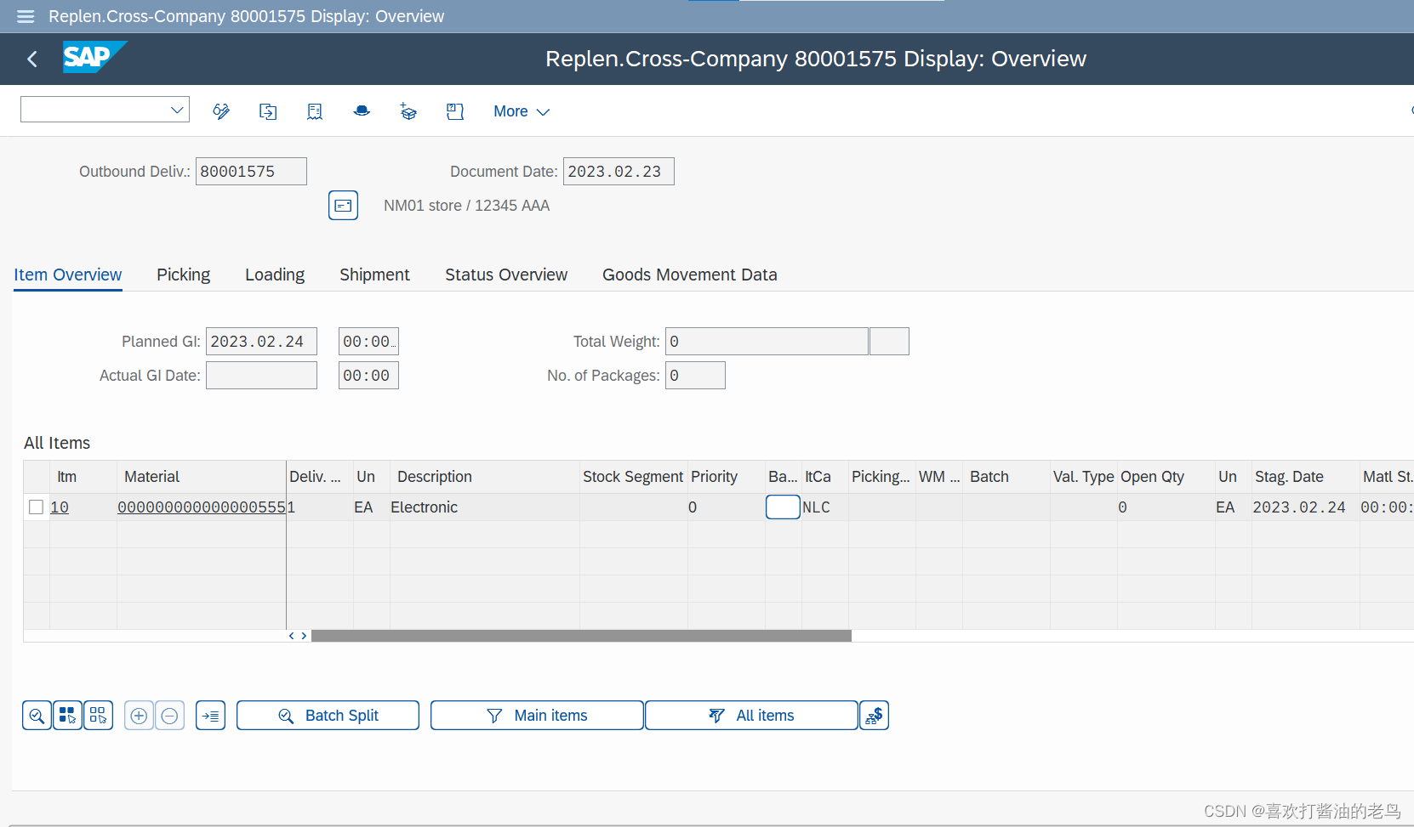Click the ItCa column header
Viewport: 1414px width, 827px height.
[824, 477]
